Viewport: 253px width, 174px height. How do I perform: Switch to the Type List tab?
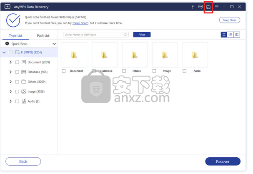click(x=16, y=35)
